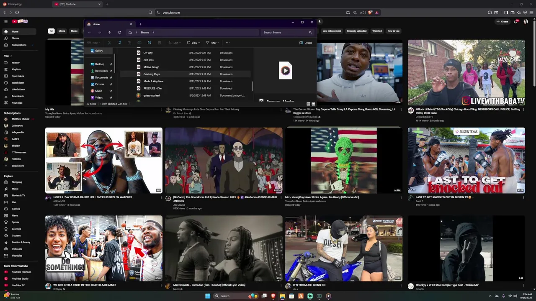The height and width of the screenshot is (301, 536).
Task: Open IT'S TOO MUCH GOING ON thumbnail
Action: tap(344, 248)
